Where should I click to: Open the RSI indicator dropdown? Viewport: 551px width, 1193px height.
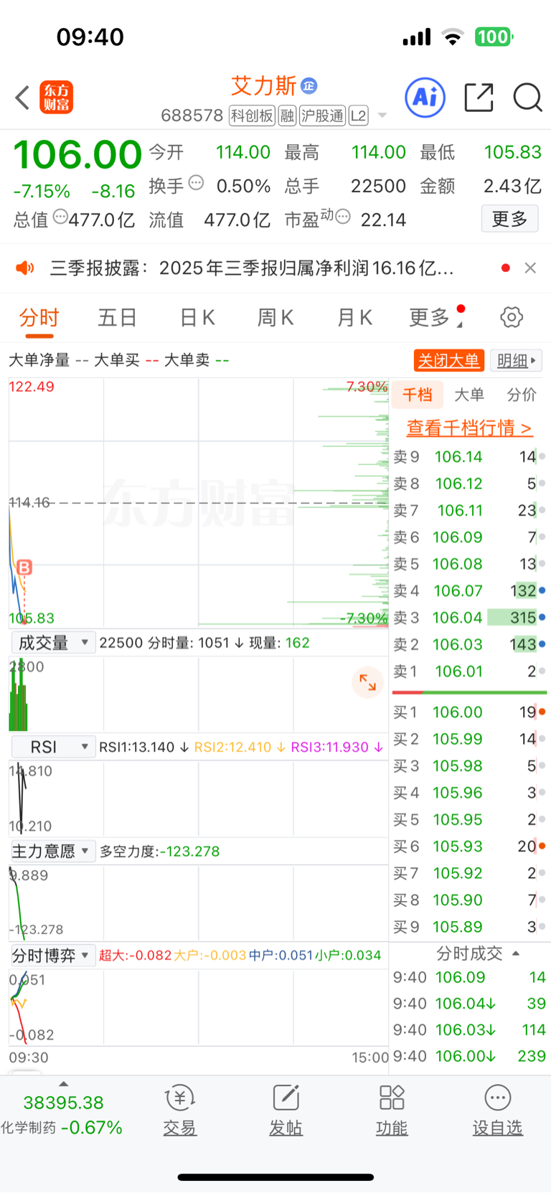(x=52, y=747)
